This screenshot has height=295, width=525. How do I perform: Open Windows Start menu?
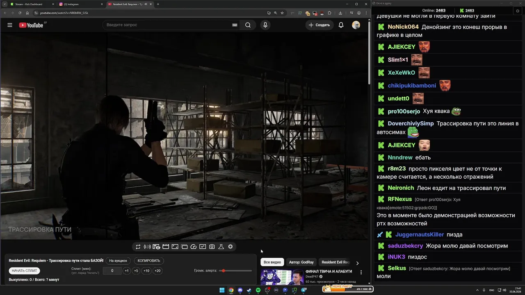point(222,290)
